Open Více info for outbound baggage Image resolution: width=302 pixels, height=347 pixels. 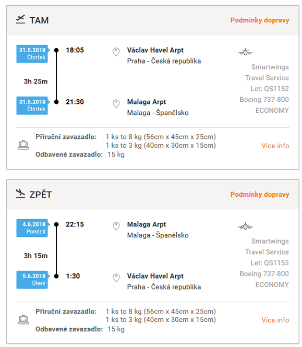(x=275, y=146)
